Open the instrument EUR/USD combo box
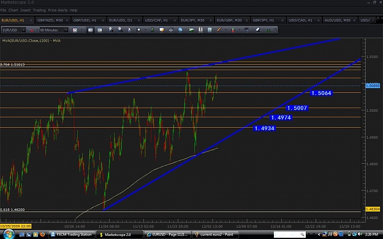The image size is (383, 239). click(13, 30)
